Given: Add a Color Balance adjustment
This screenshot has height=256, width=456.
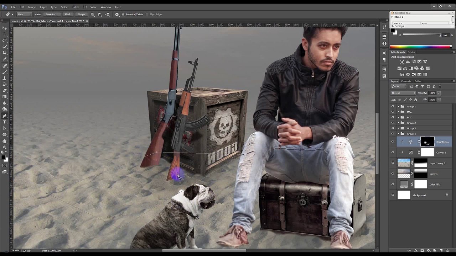Looking at the screenshot, I should (405, 68).
